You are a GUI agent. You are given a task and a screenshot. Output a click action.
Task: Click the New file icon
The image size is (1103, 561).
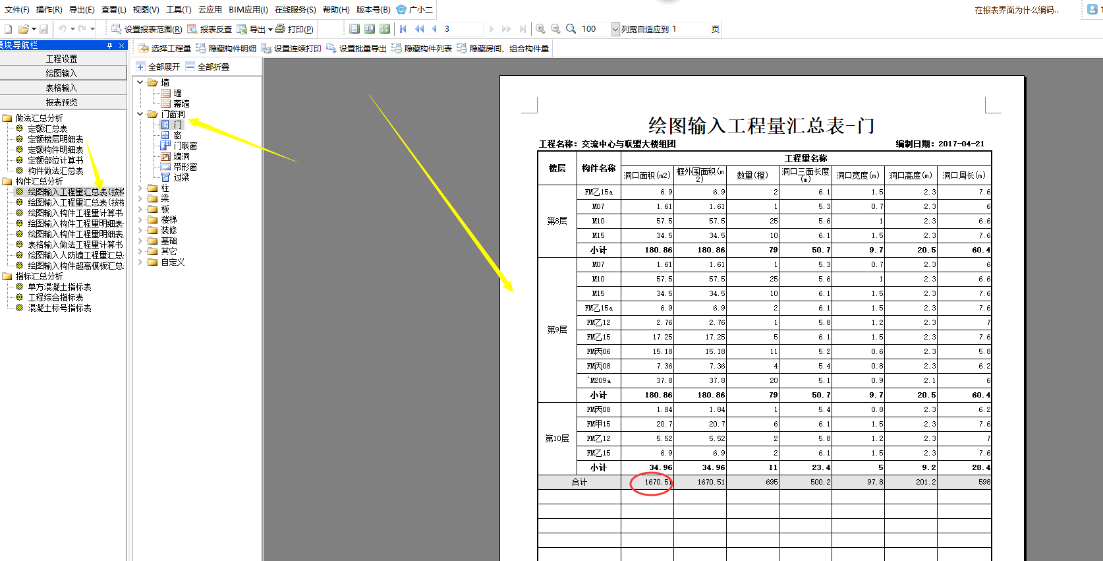(x=8, y=29)
